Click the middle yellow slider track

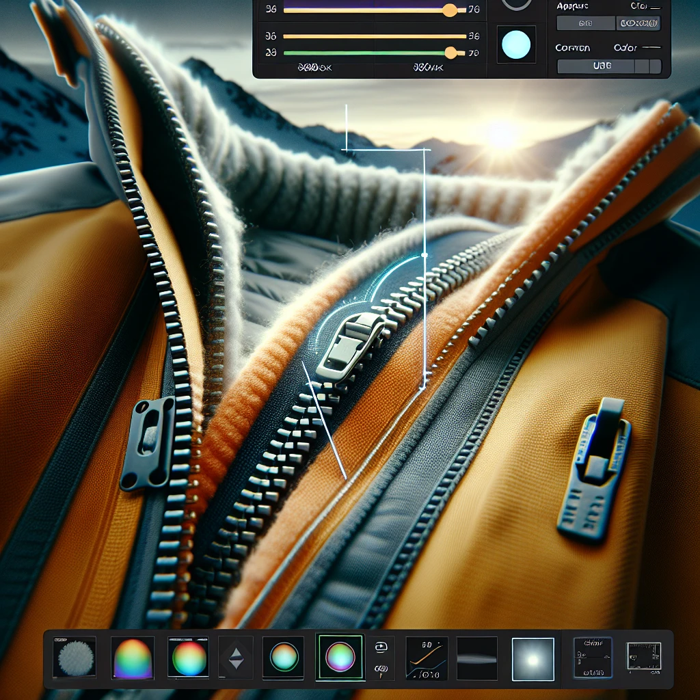click(x=375, y=36)
